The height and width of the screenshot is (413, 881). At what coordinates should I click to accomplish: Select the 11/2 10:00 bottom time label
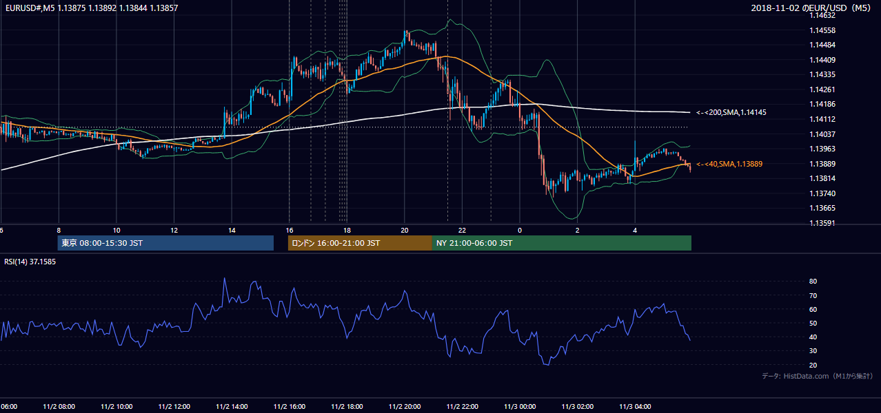click(x=117, y=407)
